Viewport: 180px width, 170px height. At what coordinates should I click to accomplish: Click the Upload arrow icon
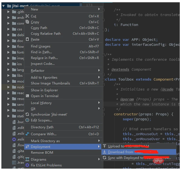(104, 146)
